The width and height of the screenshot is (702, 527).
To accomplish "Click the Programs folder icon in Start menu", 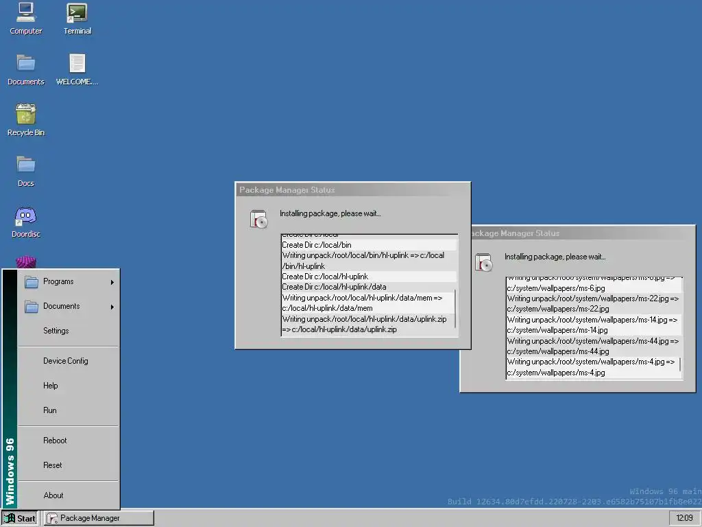I will (32, 282).
